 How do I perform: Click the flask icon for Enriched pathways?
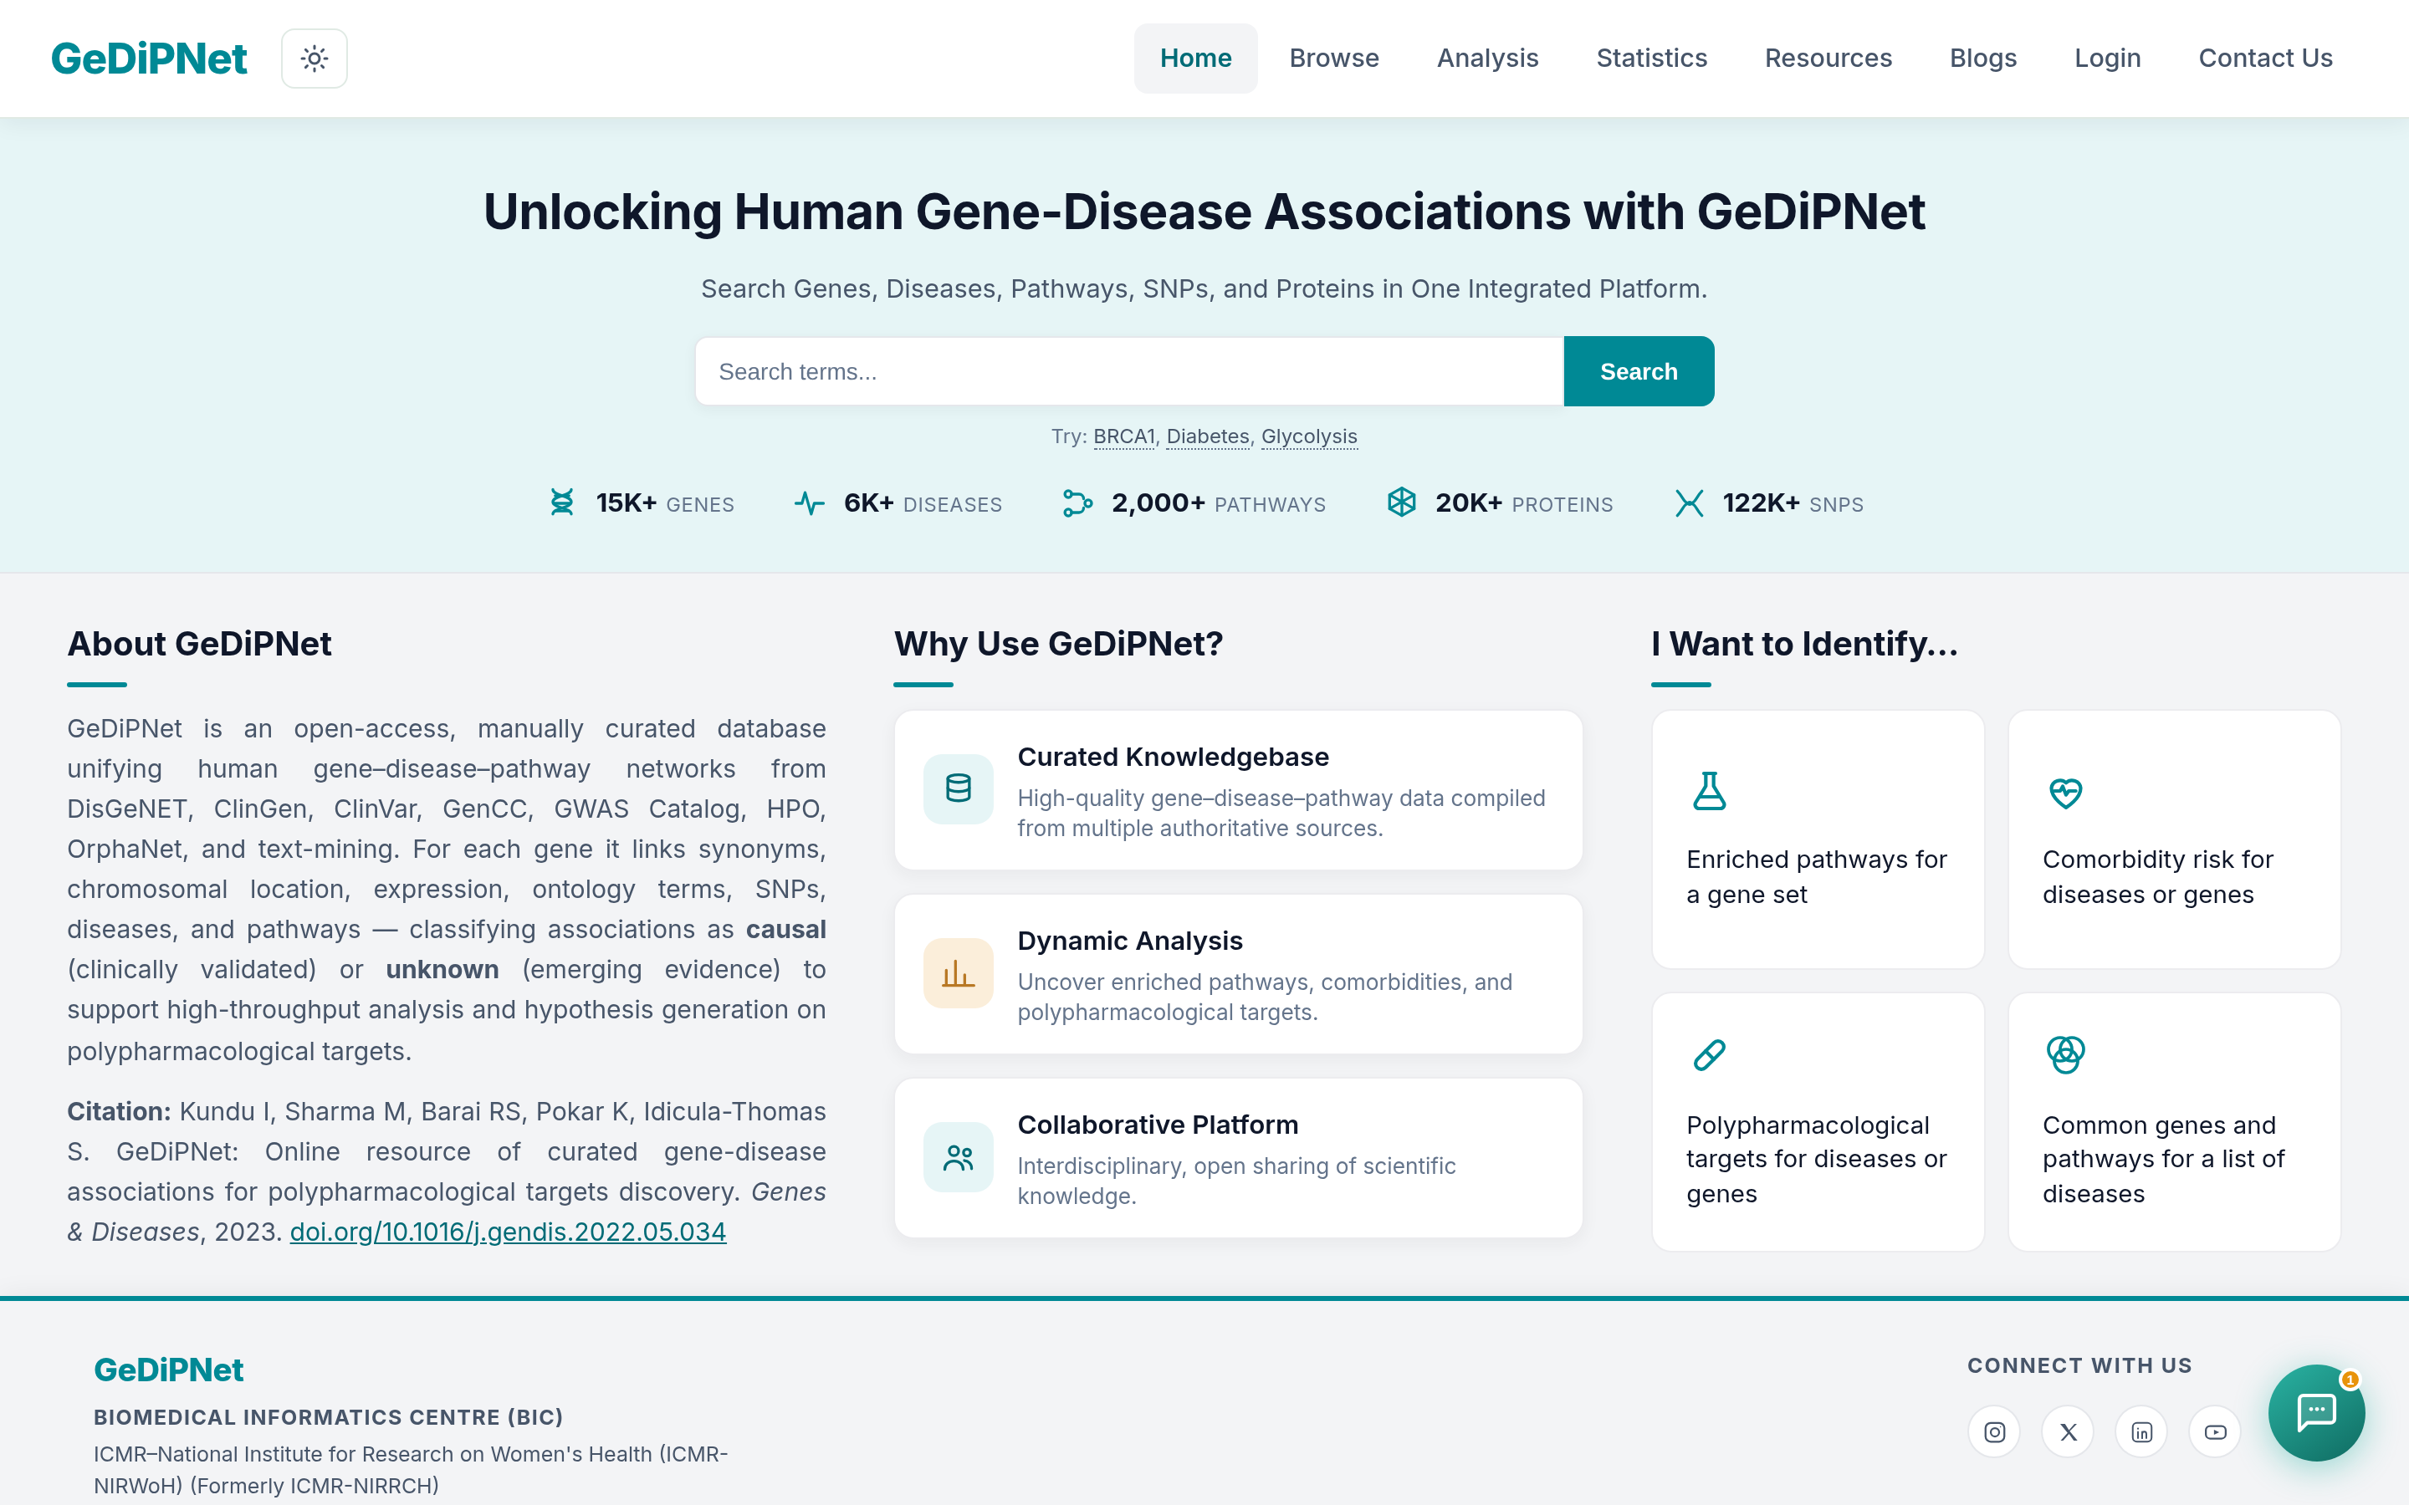1709,791
